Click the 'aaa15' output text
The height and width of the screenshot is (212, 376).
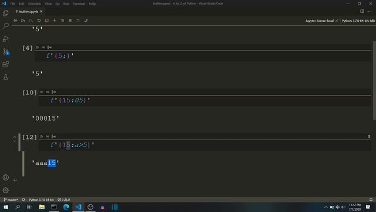tap(46, 163)
